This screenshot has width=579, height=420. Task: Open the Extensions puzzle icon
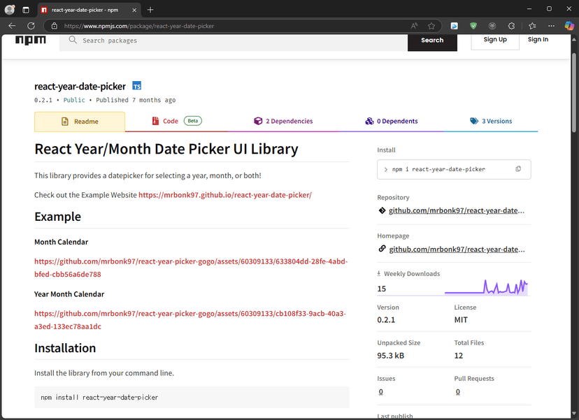tap(511, 26)
